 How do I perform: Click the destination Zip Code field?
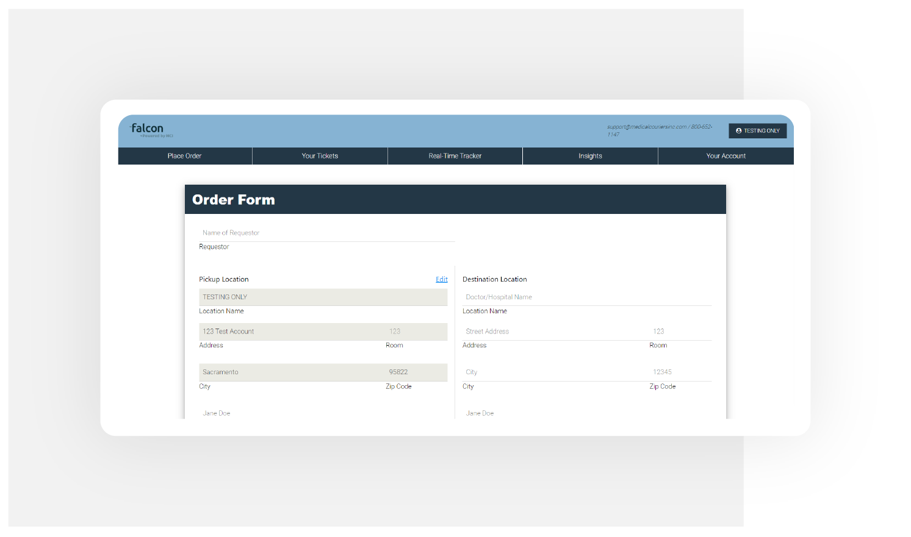point(680,372)
